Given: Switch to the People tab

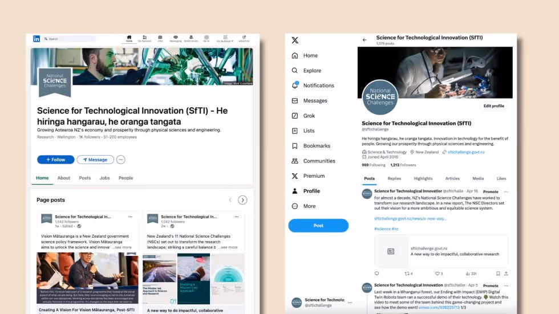Looking at the screenshot, I should coord(125,178).
